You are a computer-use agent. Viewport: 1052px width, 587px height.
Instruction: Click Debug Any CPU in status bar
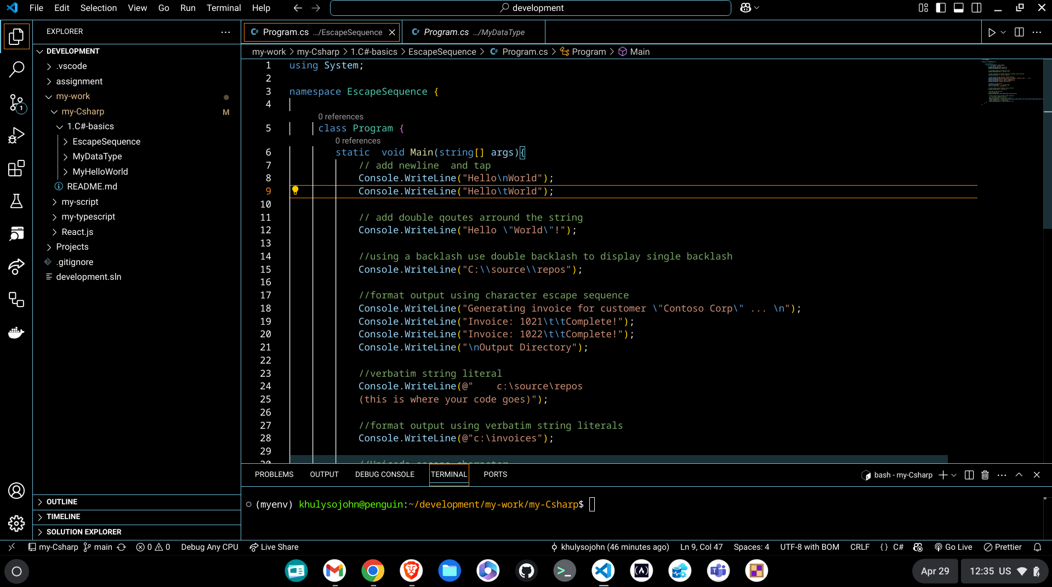click(x=209, y=547)
